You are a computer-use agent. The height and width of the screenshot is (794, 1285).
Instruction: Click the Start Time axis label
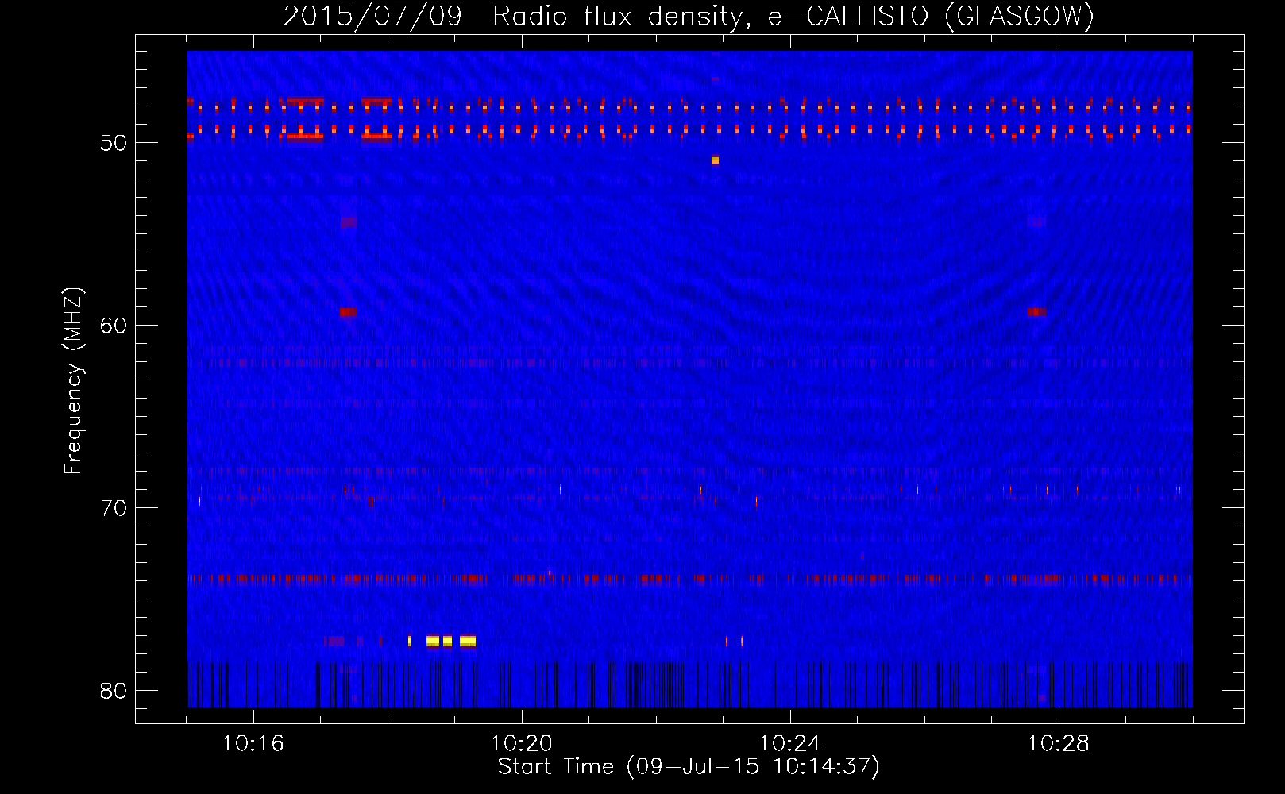click(689, 767)
